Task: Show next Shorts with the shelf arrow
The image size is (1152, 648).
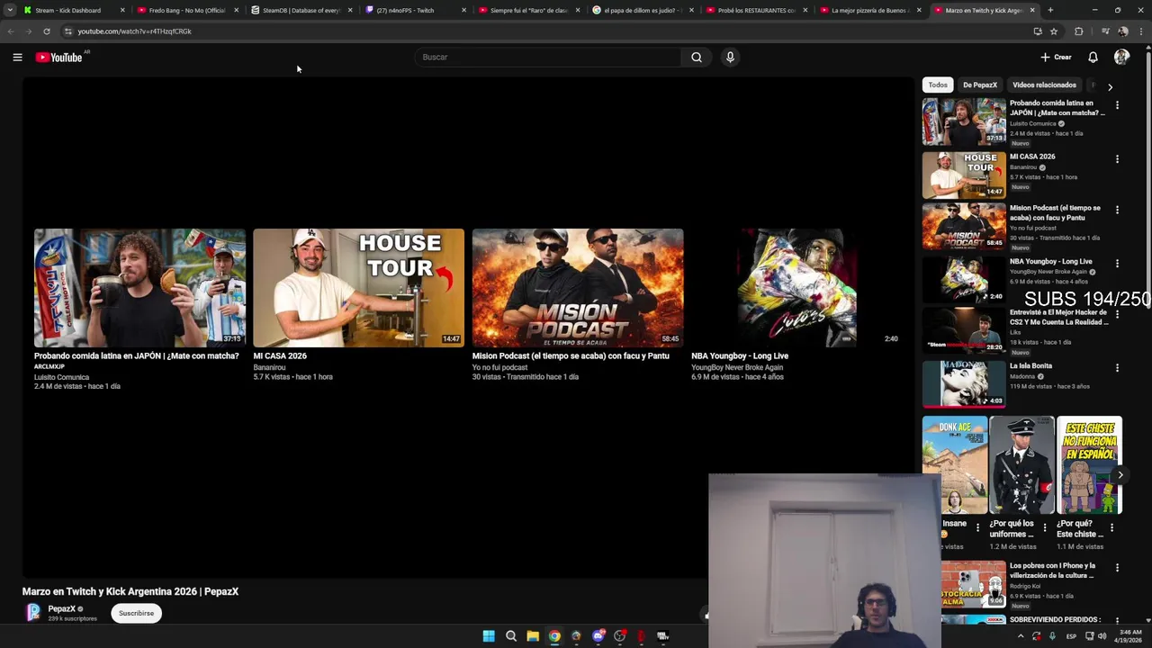Action: 1120,475
